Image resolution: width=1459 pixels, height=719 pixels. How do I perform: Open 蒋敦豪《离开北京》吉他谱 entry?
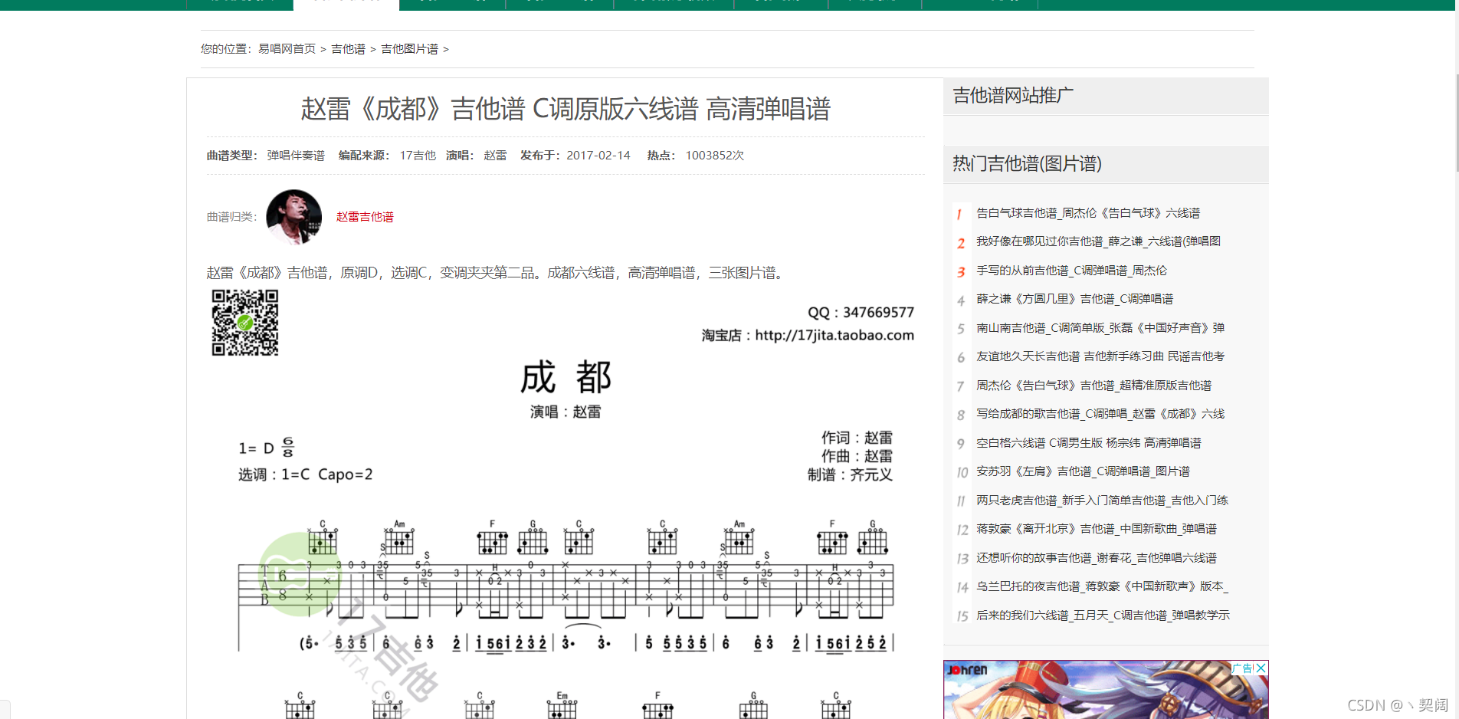click(x=1097, y=529)
